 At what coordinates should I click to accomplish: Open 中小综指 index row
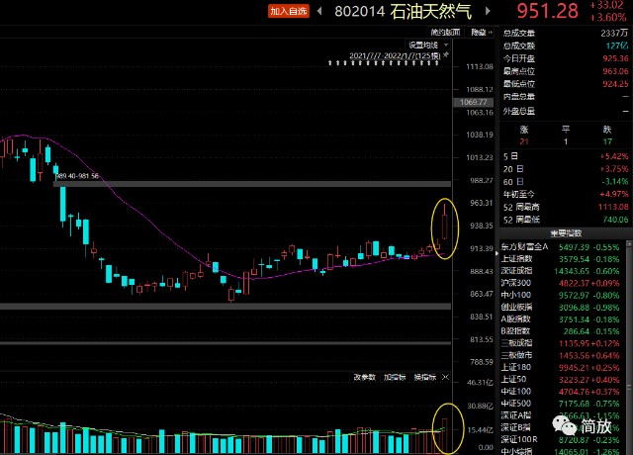562,451
